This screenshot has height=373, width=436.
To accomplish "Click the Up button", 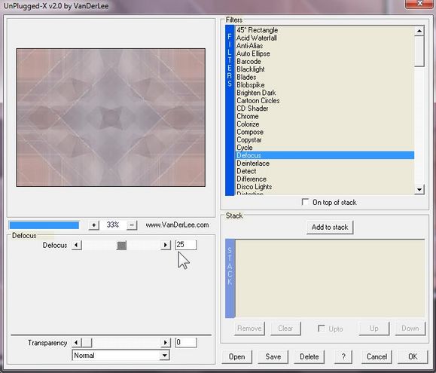I will 374,329.
